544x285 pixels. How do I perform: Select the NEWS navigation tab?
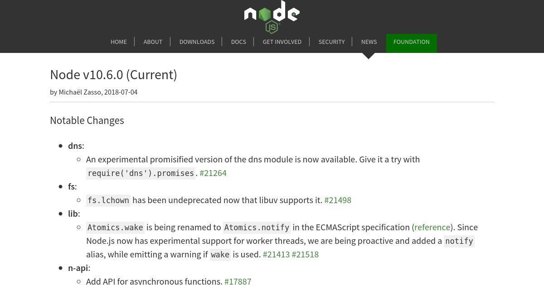click(369, 42)
